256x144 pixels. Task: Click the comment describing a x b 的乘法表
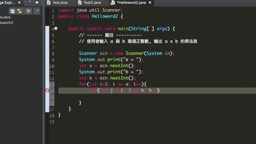tap(138, 41)
